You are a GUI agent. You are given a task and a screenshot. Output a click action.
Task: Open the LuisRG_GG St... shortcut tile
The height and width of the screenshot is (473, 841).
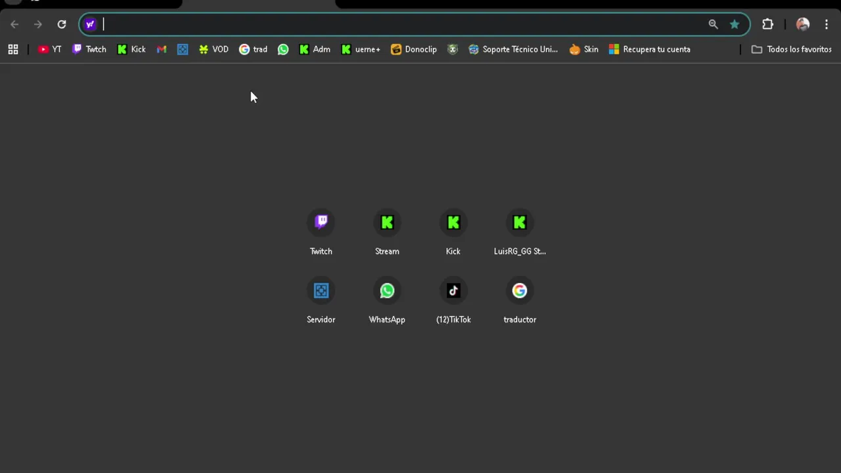click(x=520, y=233)
